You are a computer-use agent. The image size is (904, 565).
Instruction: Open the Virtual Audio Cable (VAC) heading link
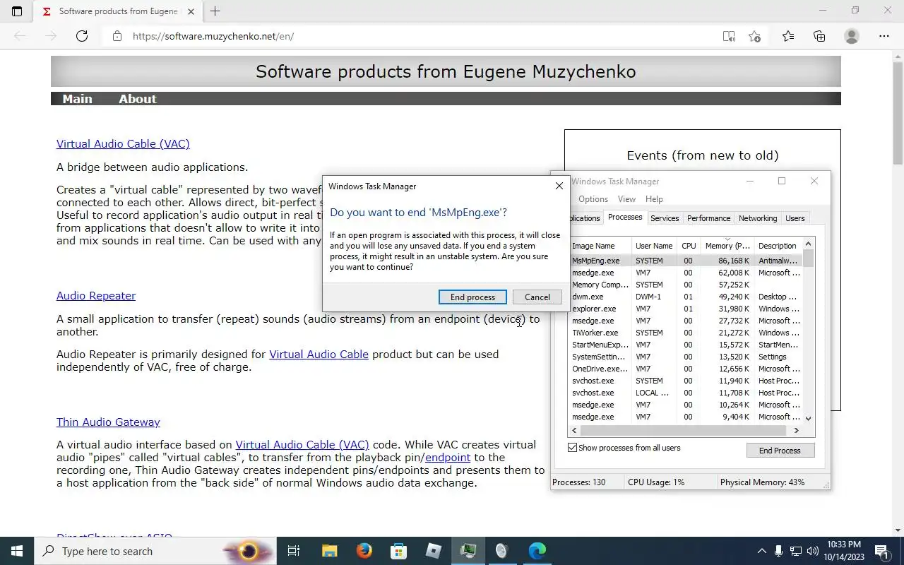coord(123,144)
